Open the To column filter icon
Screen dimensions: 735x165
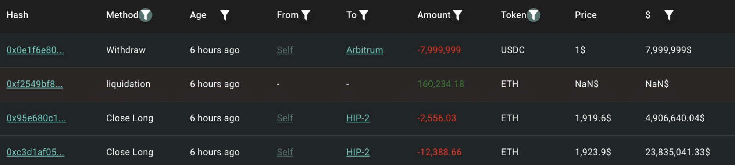tap(364, 15)
